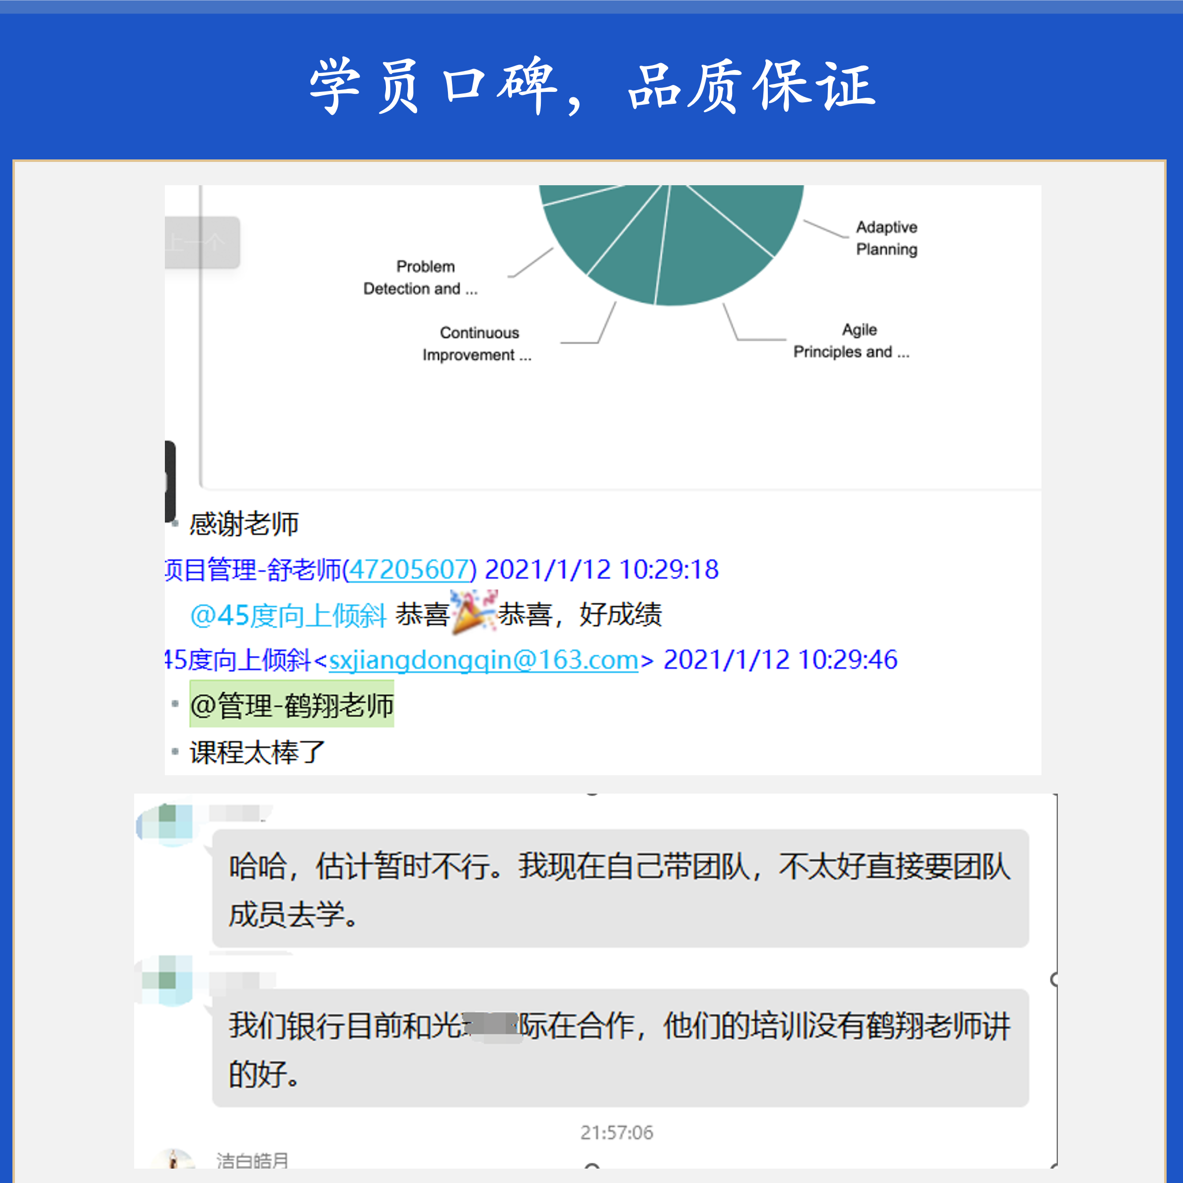Viewport: 1183px width, 1183px height.
Task: Click the 洁白皓月 username label
Action: point(252,1160)
